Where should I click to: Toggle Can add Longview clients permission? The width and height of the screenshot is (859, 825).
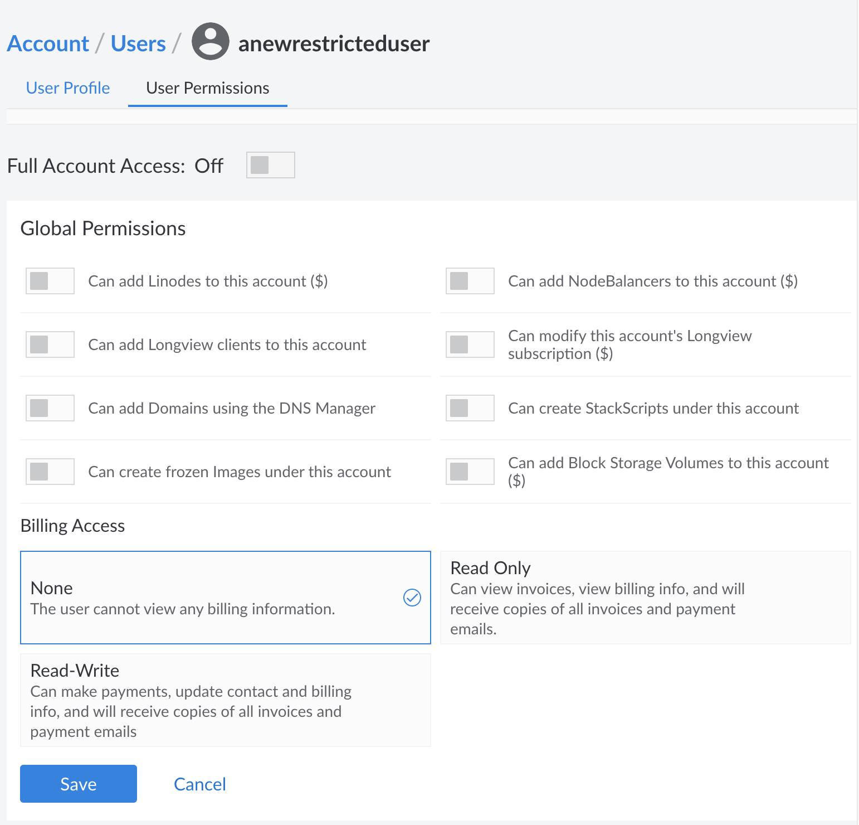pos(50,344)
